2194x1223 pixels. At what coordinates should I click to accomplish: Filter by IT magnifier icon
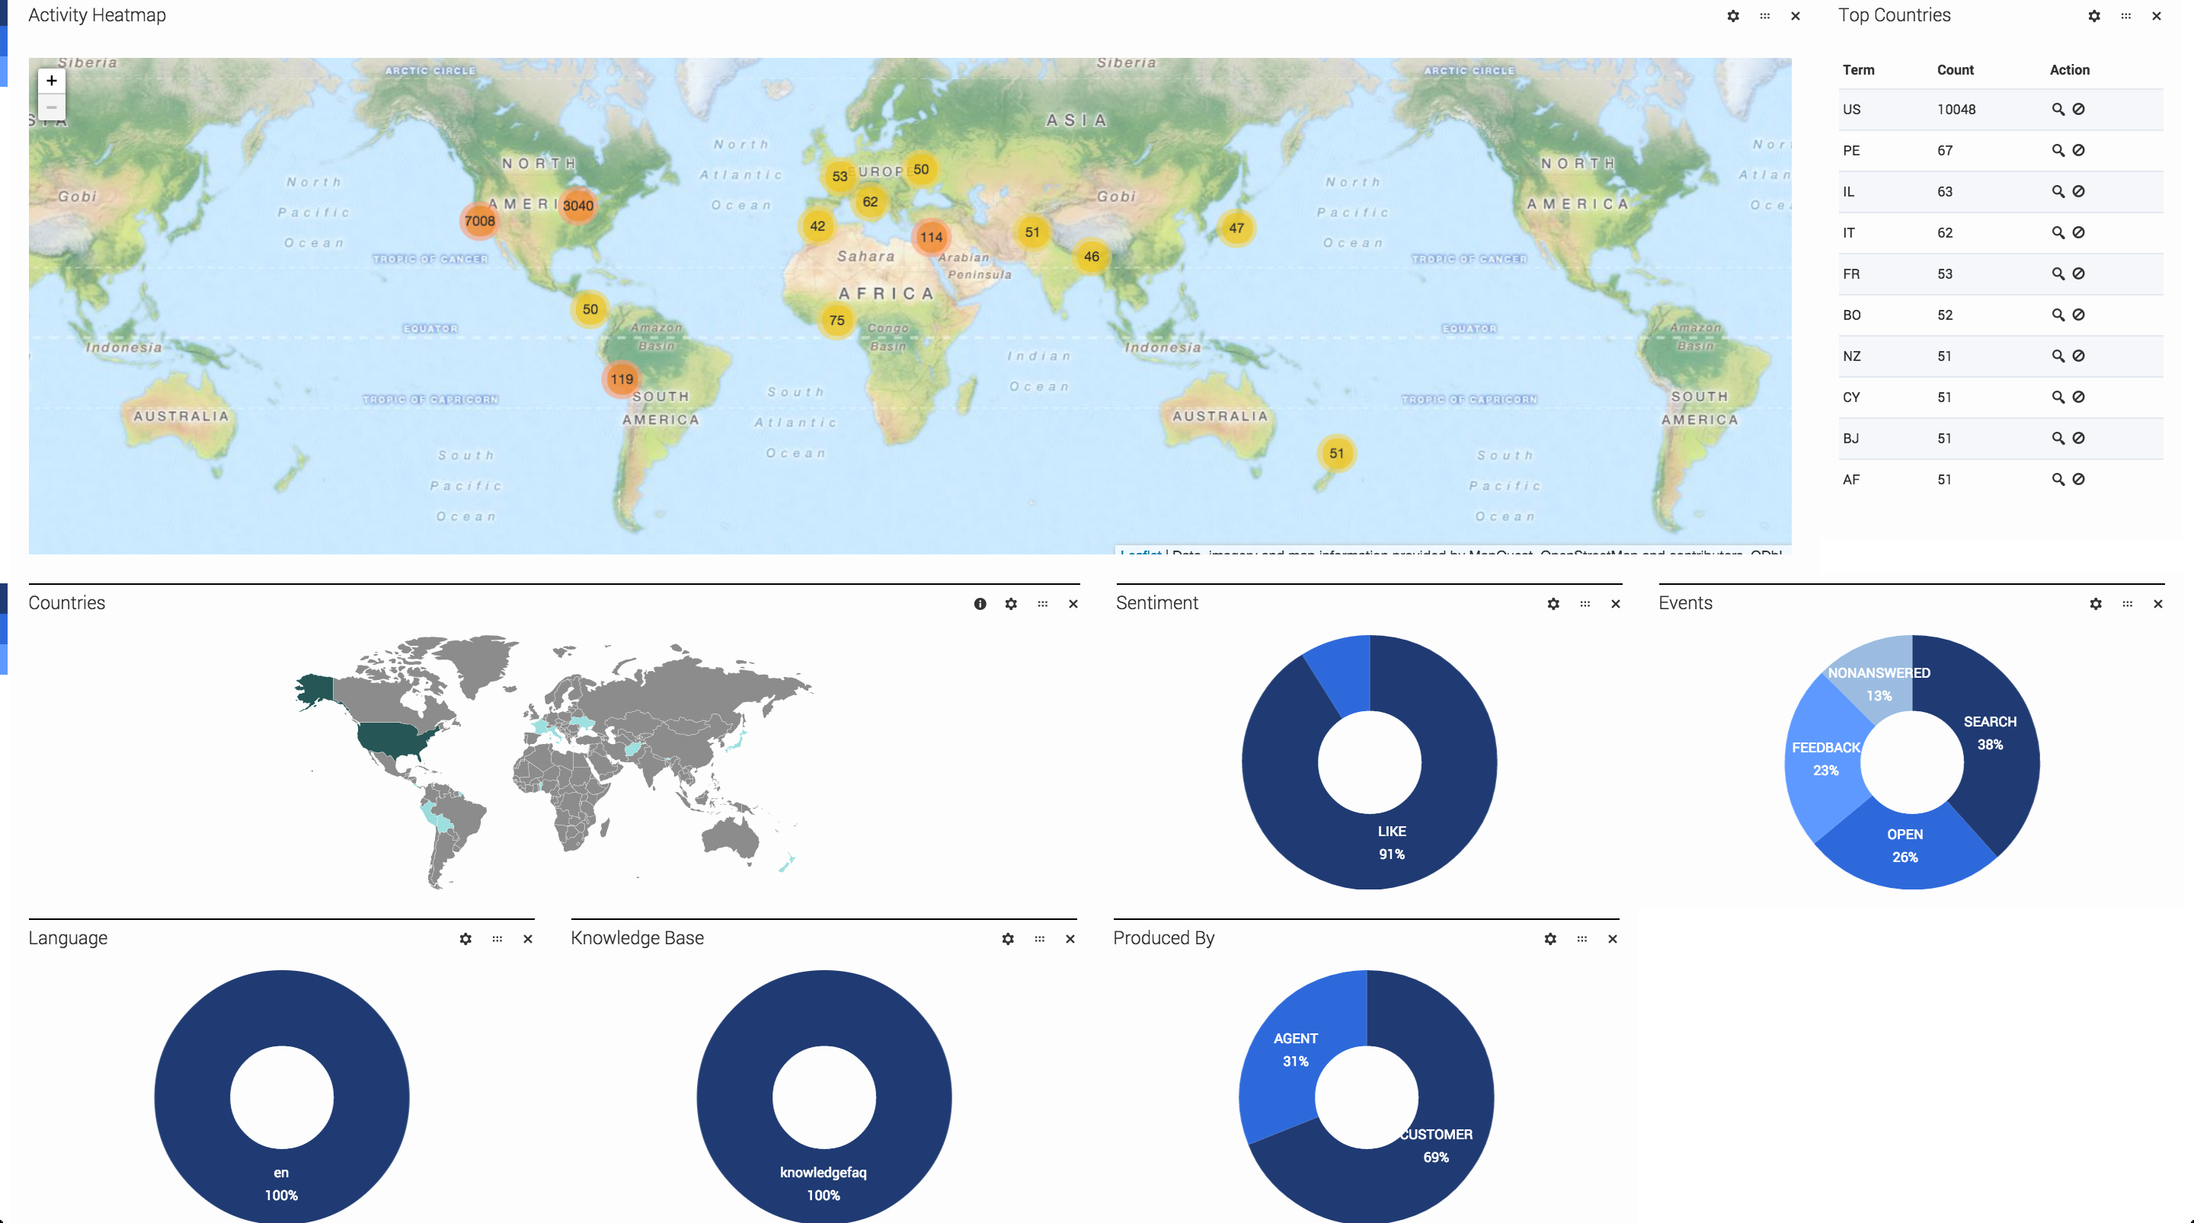(x=2058, y=232)
